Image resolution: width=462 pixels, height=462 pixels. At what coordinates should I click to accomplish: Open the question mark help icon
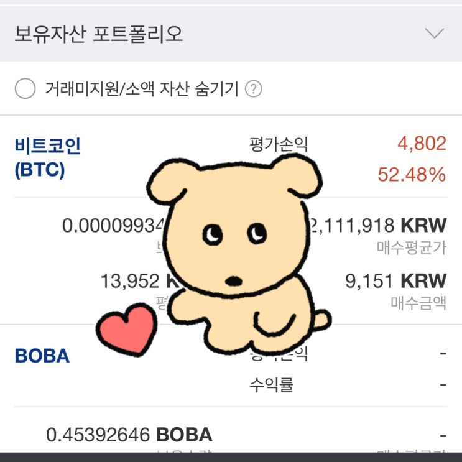click(254, 89)
